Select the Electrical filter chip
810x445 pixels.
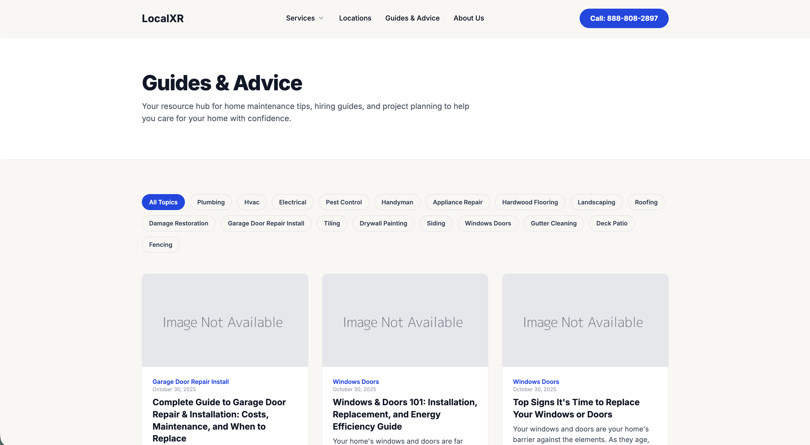point(292,202)
